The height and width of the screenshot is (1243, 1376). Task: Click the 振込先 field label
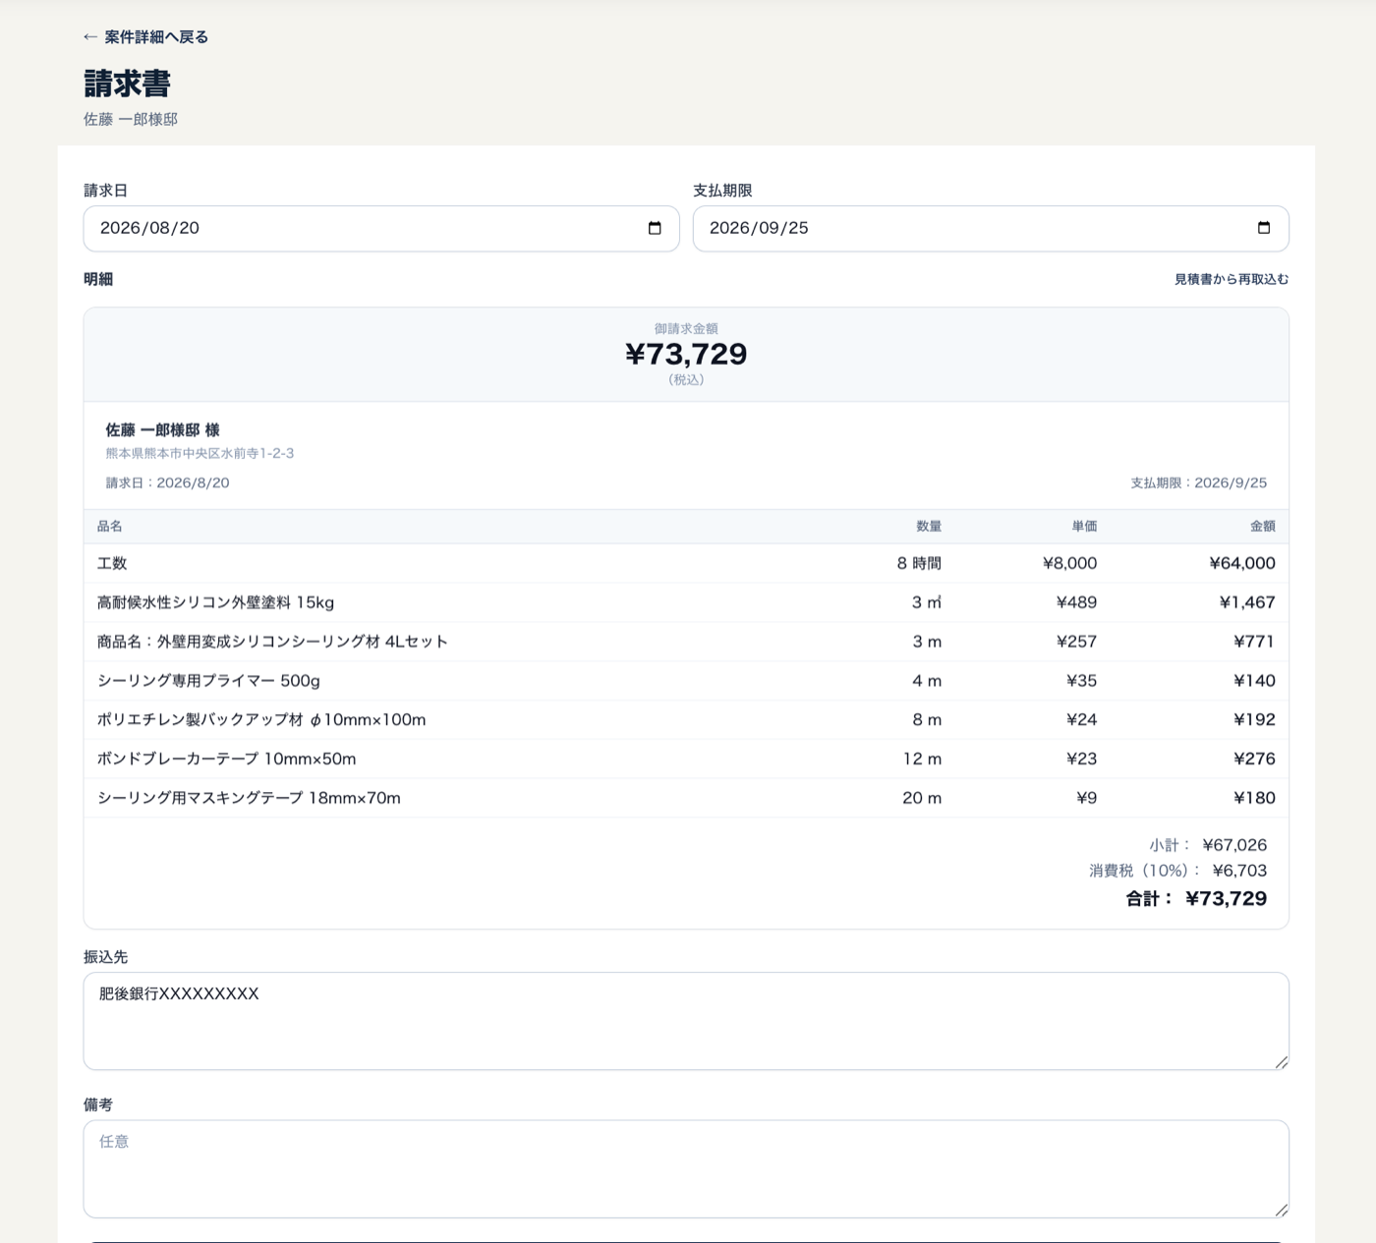tap(105, 956)
